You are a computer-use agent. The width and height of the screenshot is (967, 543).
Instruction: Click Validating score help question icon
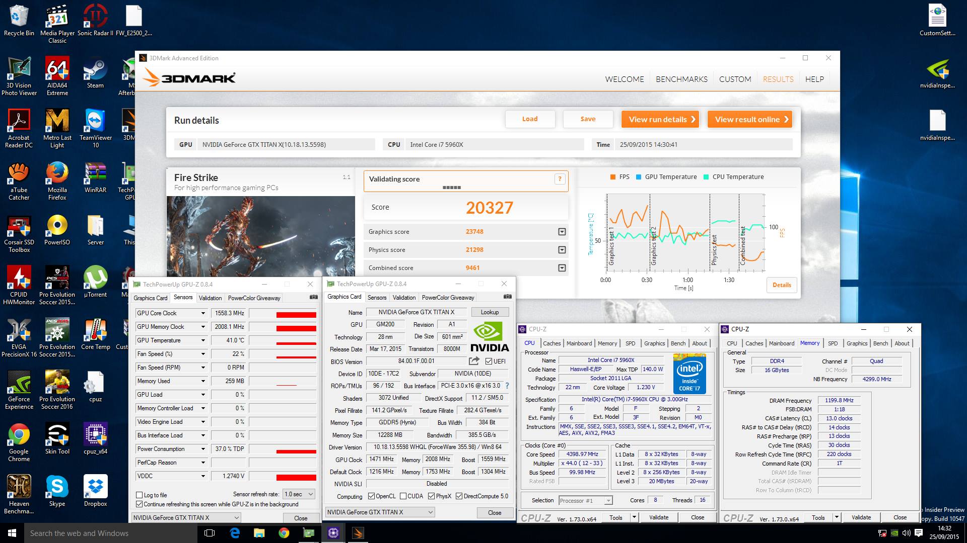(560, 179)
